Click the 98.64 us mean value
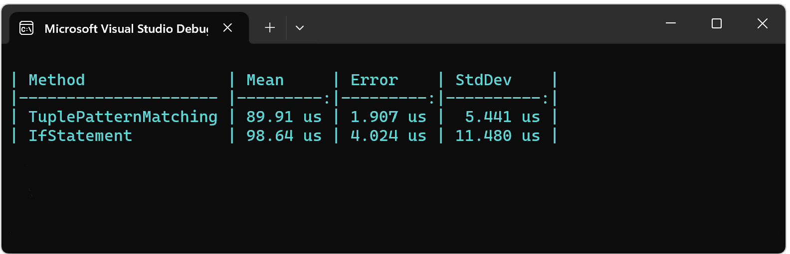Image resolution: width=790 pixels, height=254 pixels. [284, 135]
